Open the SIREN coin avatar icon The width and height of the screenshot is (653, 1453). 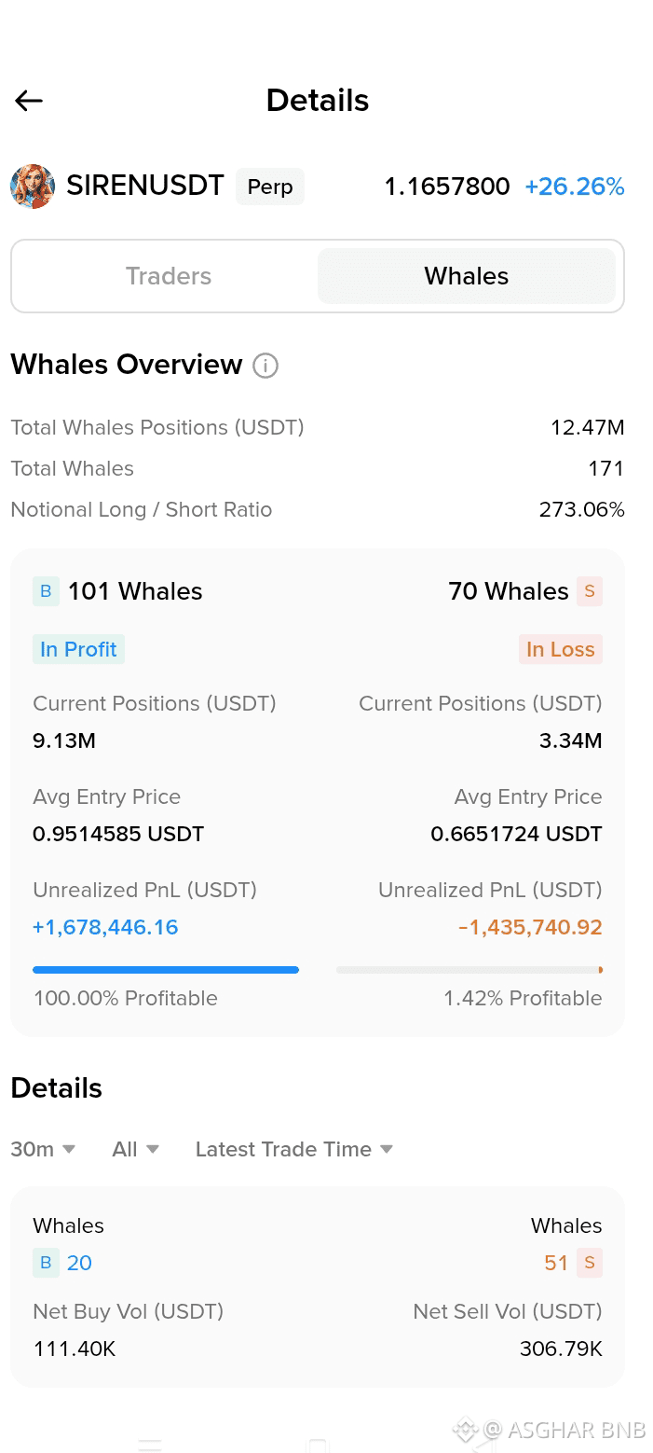pyautogui.click(x=33, y=187)
